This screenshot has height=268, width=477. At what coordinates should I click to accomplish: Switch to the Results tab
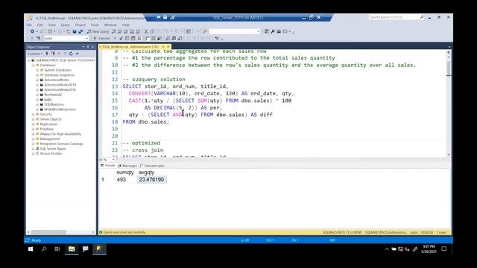(108, 165)
